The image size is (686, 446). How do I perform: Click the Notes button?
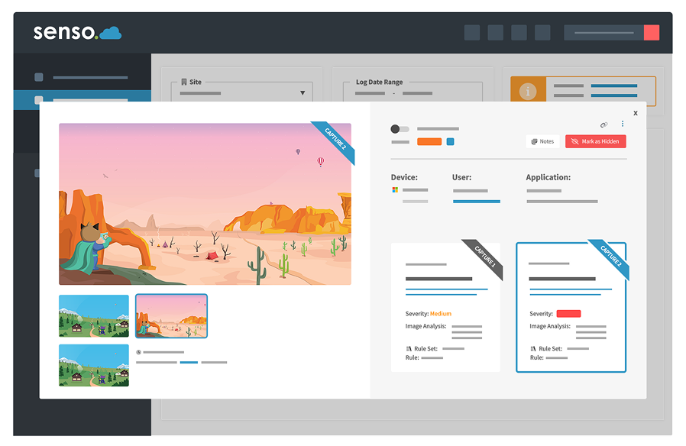pos(542,141)
